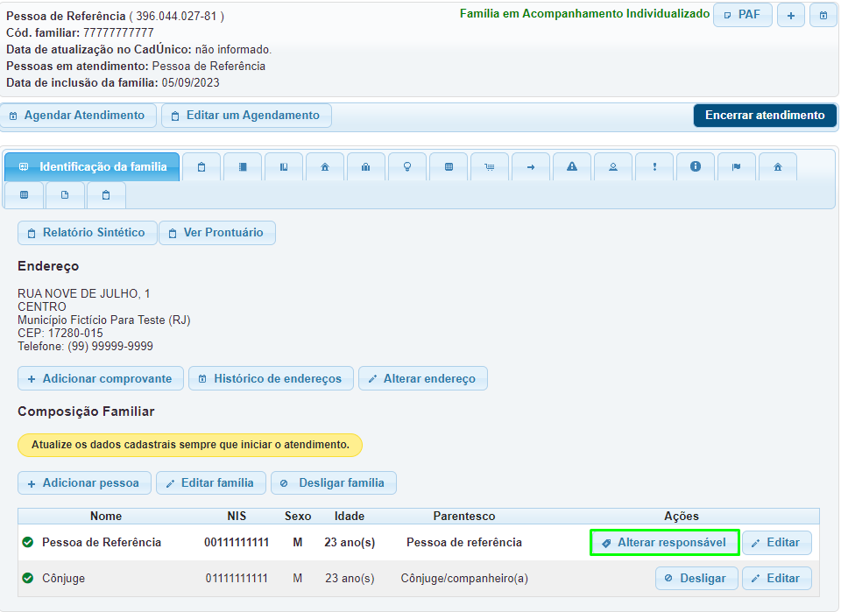Viewport: 841px width, 612px height.
Task: Click Data de inclusão da família: 05/09/2023
Action: click(x=113, y=82)
